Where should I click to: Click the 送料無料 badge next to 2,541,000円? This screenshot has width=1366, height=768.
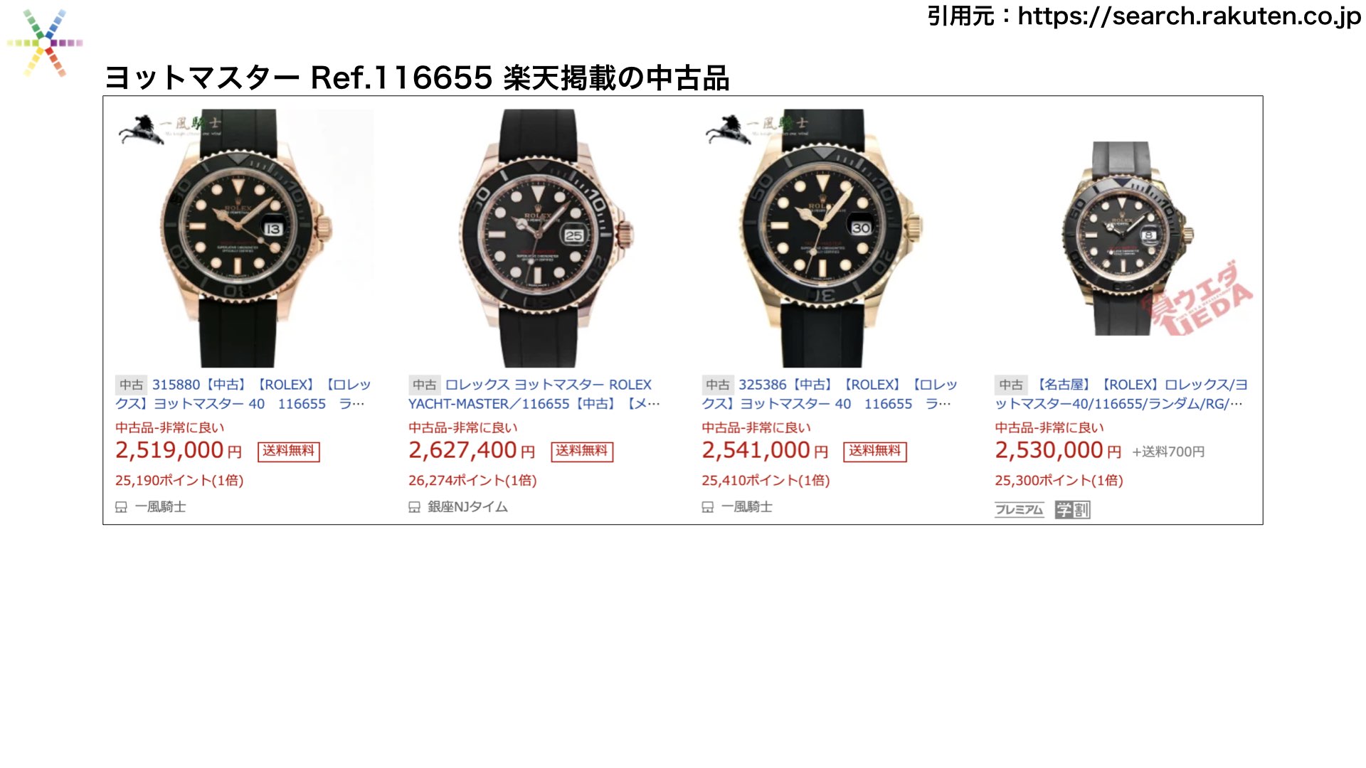(875, 452)
